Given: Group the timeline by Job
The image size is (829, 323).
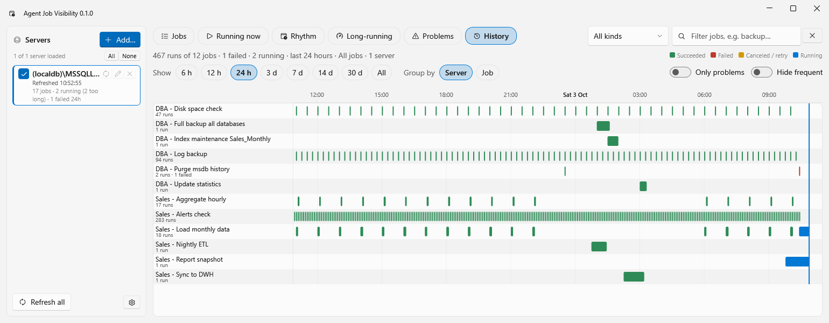Looking at the screenshot, I should point(487,73).
